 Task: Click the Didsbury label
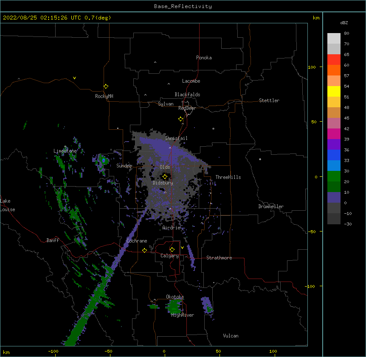point(163,183)
